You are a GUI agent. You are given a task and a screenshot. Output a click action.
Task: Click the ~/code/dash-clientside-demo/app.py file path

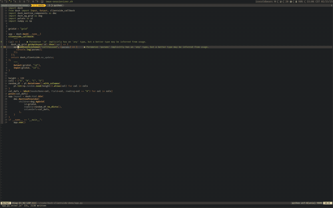tap(61, 203)
